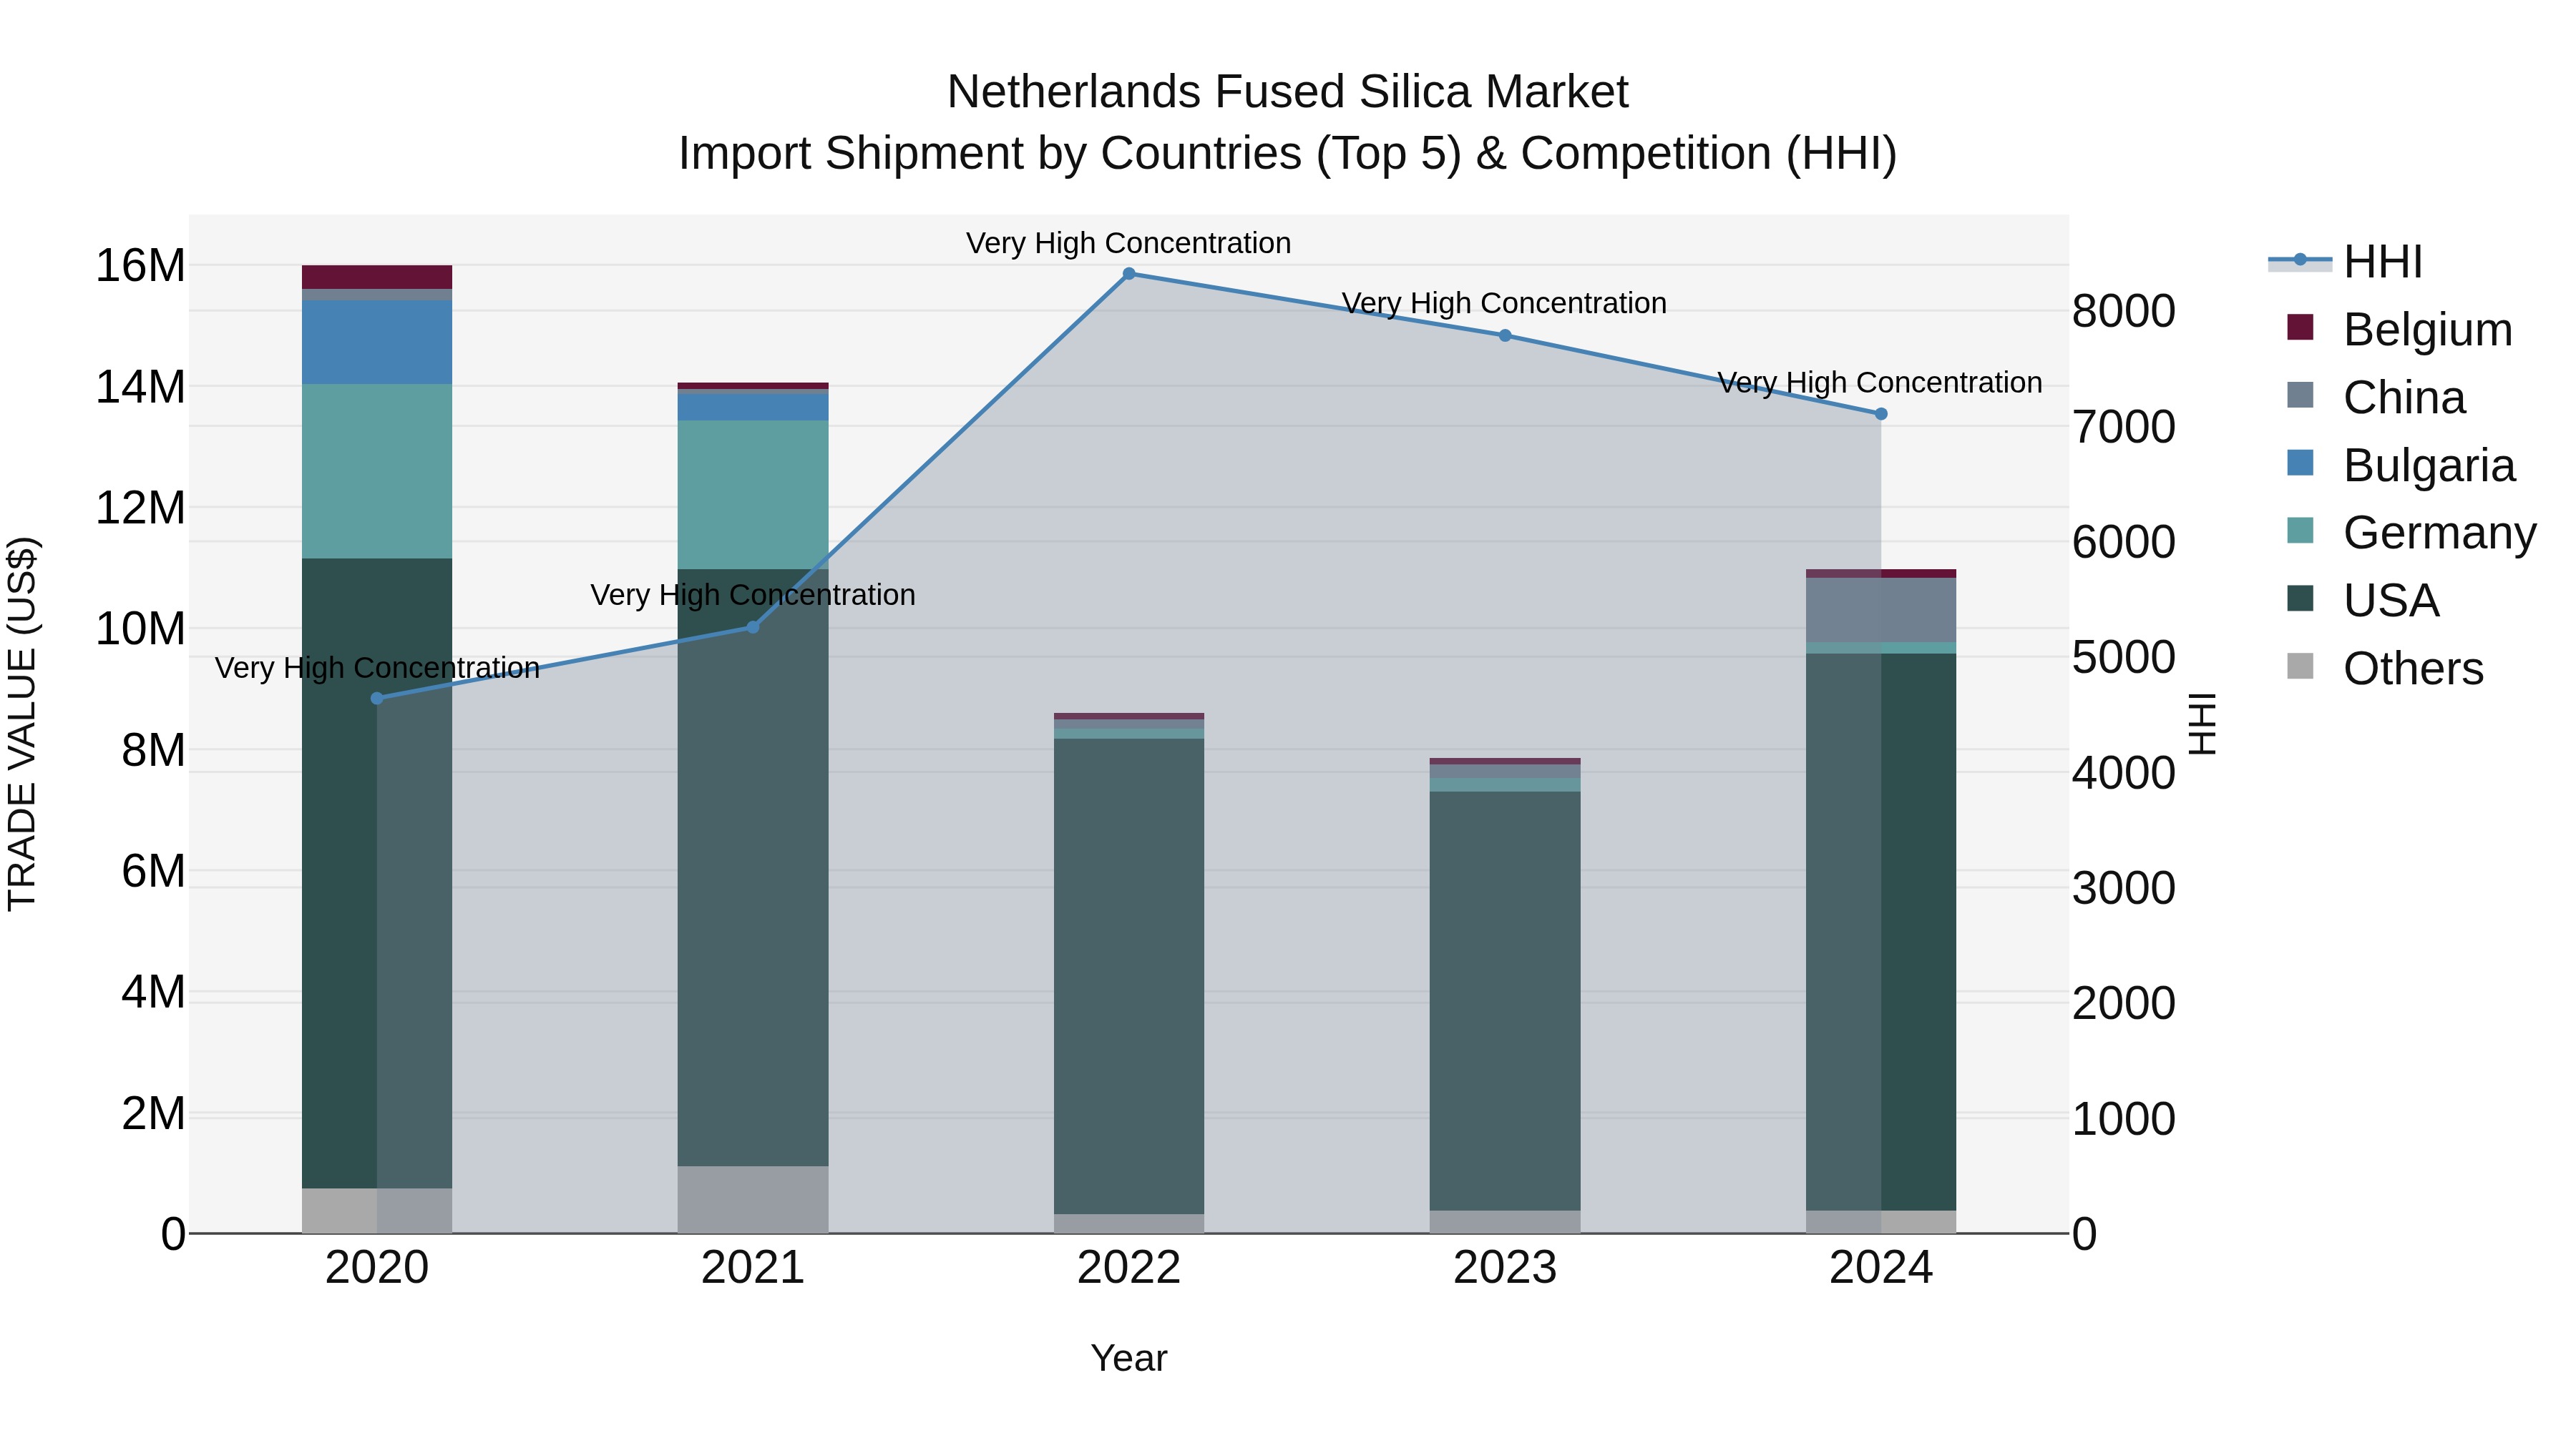Click the HHI line marker icon in legend
This screenshot has width=2576, height=1448.
point(2300,261)
